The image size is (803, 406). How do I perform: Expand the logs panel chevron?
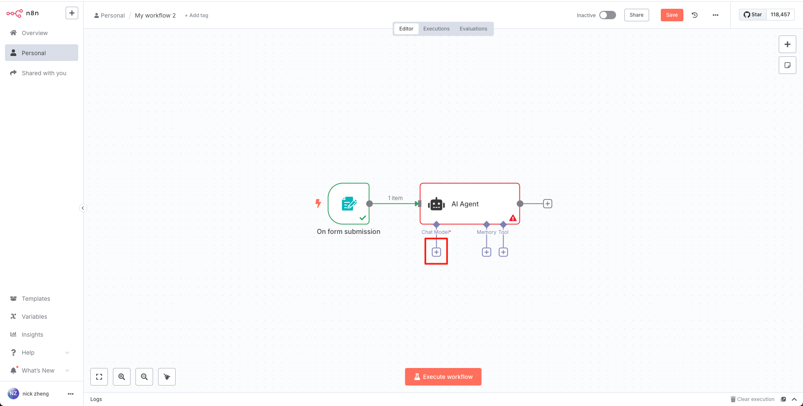click(794, 399)
